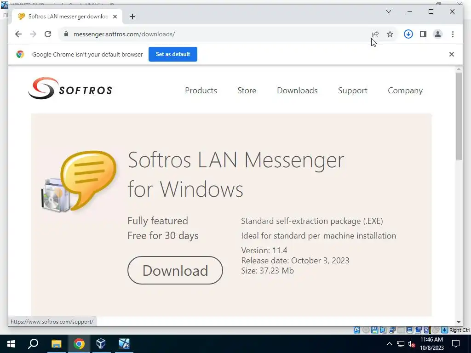Show hidden system tray icons
Viewport: 471px width, 353px height.
click(389, 344)
